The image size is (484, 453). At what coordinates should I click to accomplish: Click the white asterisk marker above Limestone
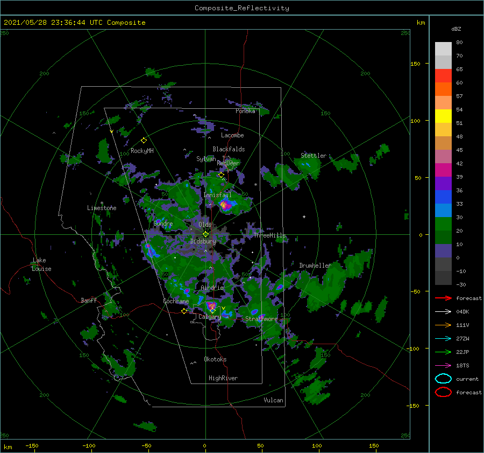[x=102, y=203]
